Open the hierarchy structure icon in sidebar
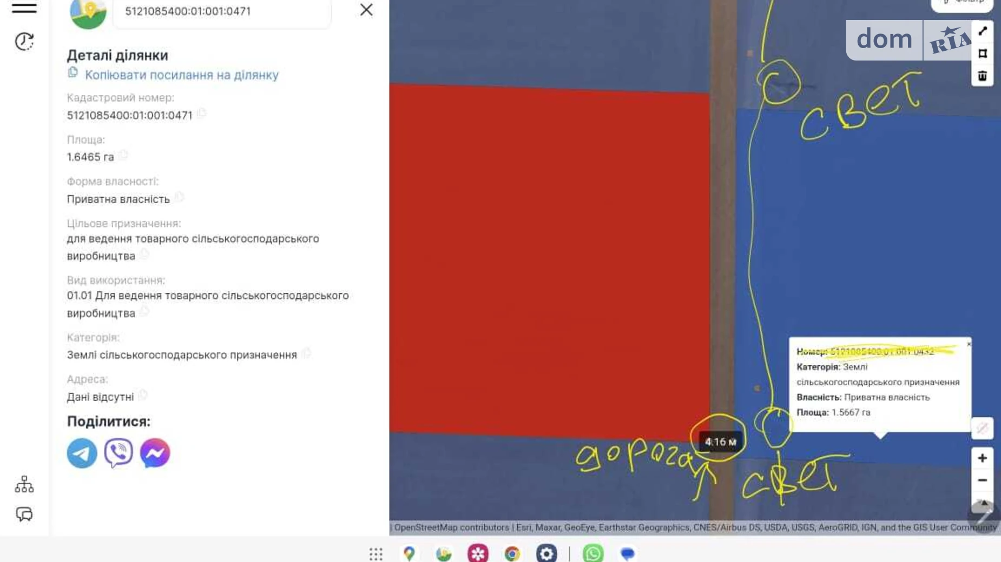 pos(24,484)
